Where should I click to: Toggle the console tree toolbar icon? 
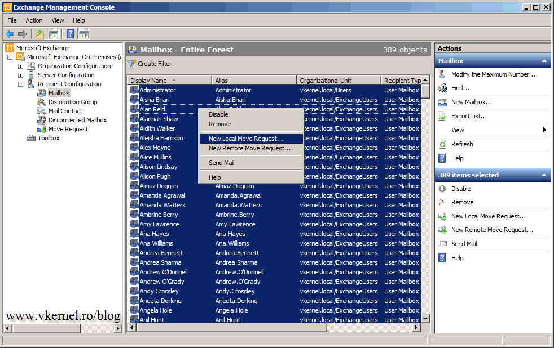coord(54,34)
